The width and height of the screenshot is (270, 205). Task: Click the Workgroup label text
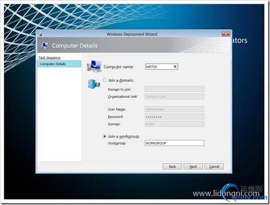click(117, 143)
